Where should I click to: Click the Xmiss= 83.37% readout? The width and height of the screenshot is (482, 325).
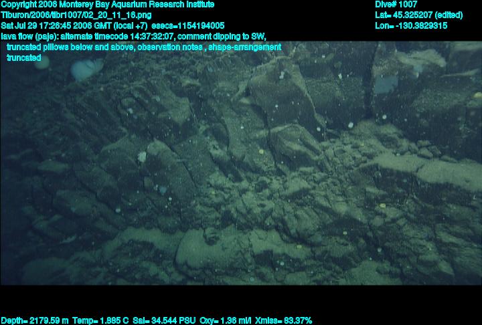point(283,321)
